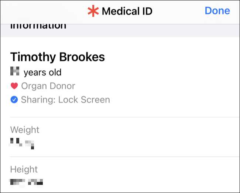Viewport: 240px width, 193px height.
Task: Tap the blurred Weight value
Action: coord(22,143)
